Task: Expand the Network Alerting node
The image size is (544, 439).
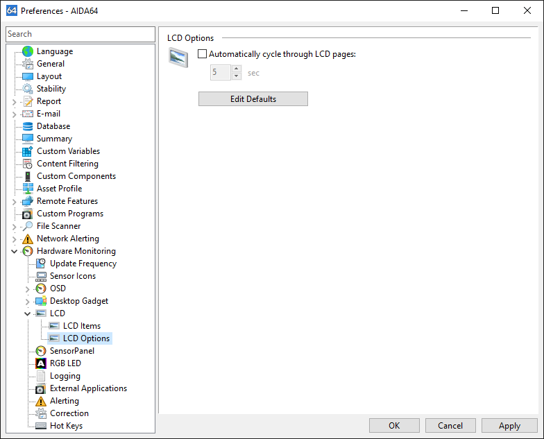Action: (x=14, y=239)
